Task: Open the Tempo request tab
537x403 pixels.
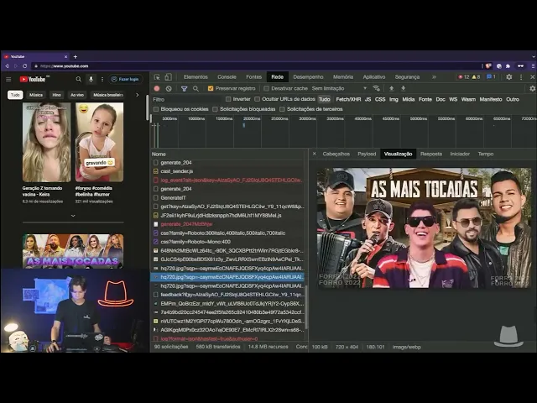Action: click(x=486, y=154)
